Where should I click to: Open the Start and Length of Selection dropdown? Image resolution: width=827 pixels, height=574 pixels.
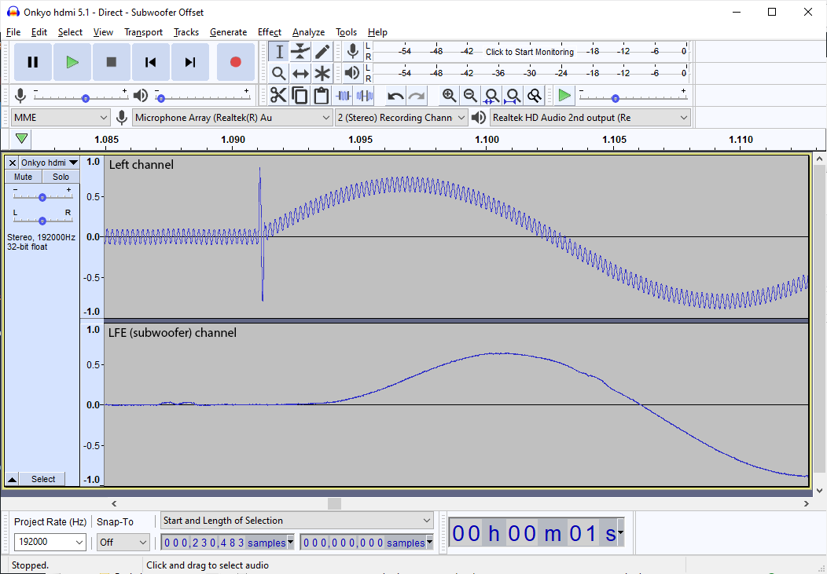click(297, 521)
